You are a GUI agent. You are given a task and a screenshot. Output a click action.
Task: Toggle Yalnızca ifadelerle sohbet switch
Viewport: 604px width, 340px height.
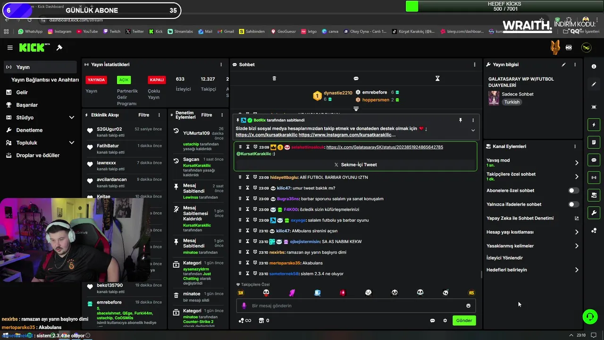tap(573, 204)
